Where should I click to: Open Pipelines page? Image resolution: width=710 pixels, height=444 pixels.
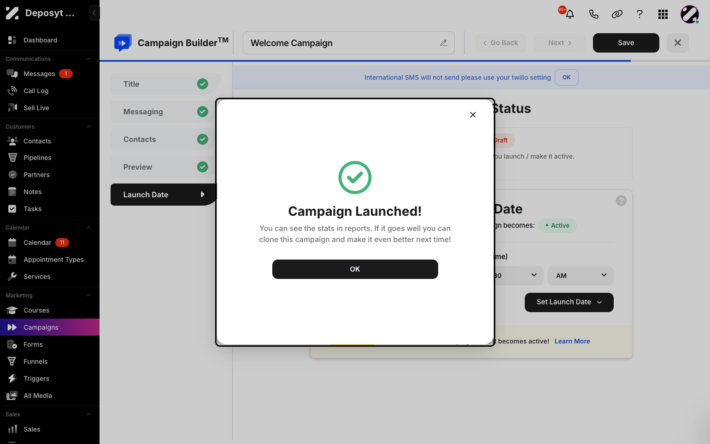click(x=50, y=158)
